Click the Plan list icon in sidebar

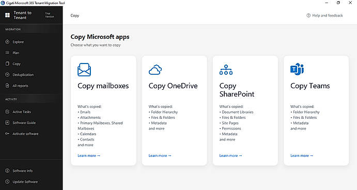pyautogui.click(x=7, y=53)
